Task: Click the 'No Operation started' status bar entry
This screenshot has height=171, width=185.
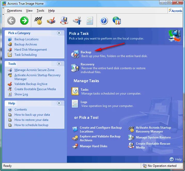Action: [162, 166]
